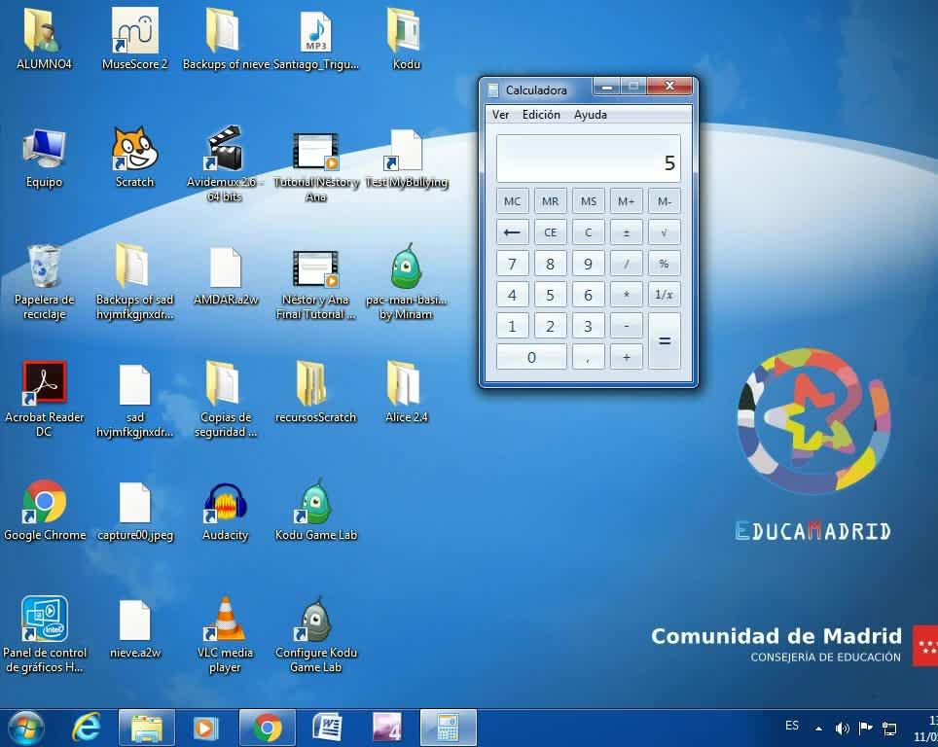Open the Edición menu in Calculadora
Viewport: 938px width, 747px height.
[541, 114]
